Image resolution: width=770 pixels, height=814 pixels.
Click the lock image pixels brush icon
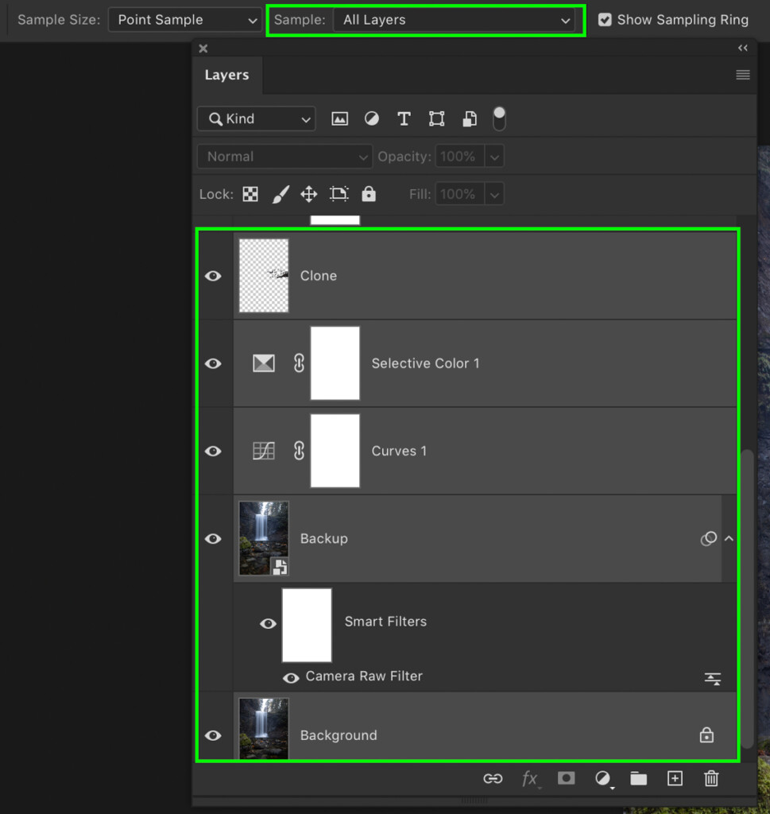(280, 194)
